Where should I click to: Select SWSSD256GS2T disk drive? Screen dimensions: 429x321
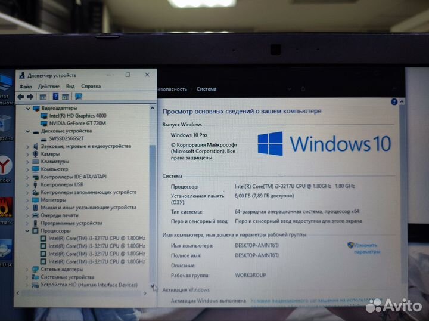point(67,138)
